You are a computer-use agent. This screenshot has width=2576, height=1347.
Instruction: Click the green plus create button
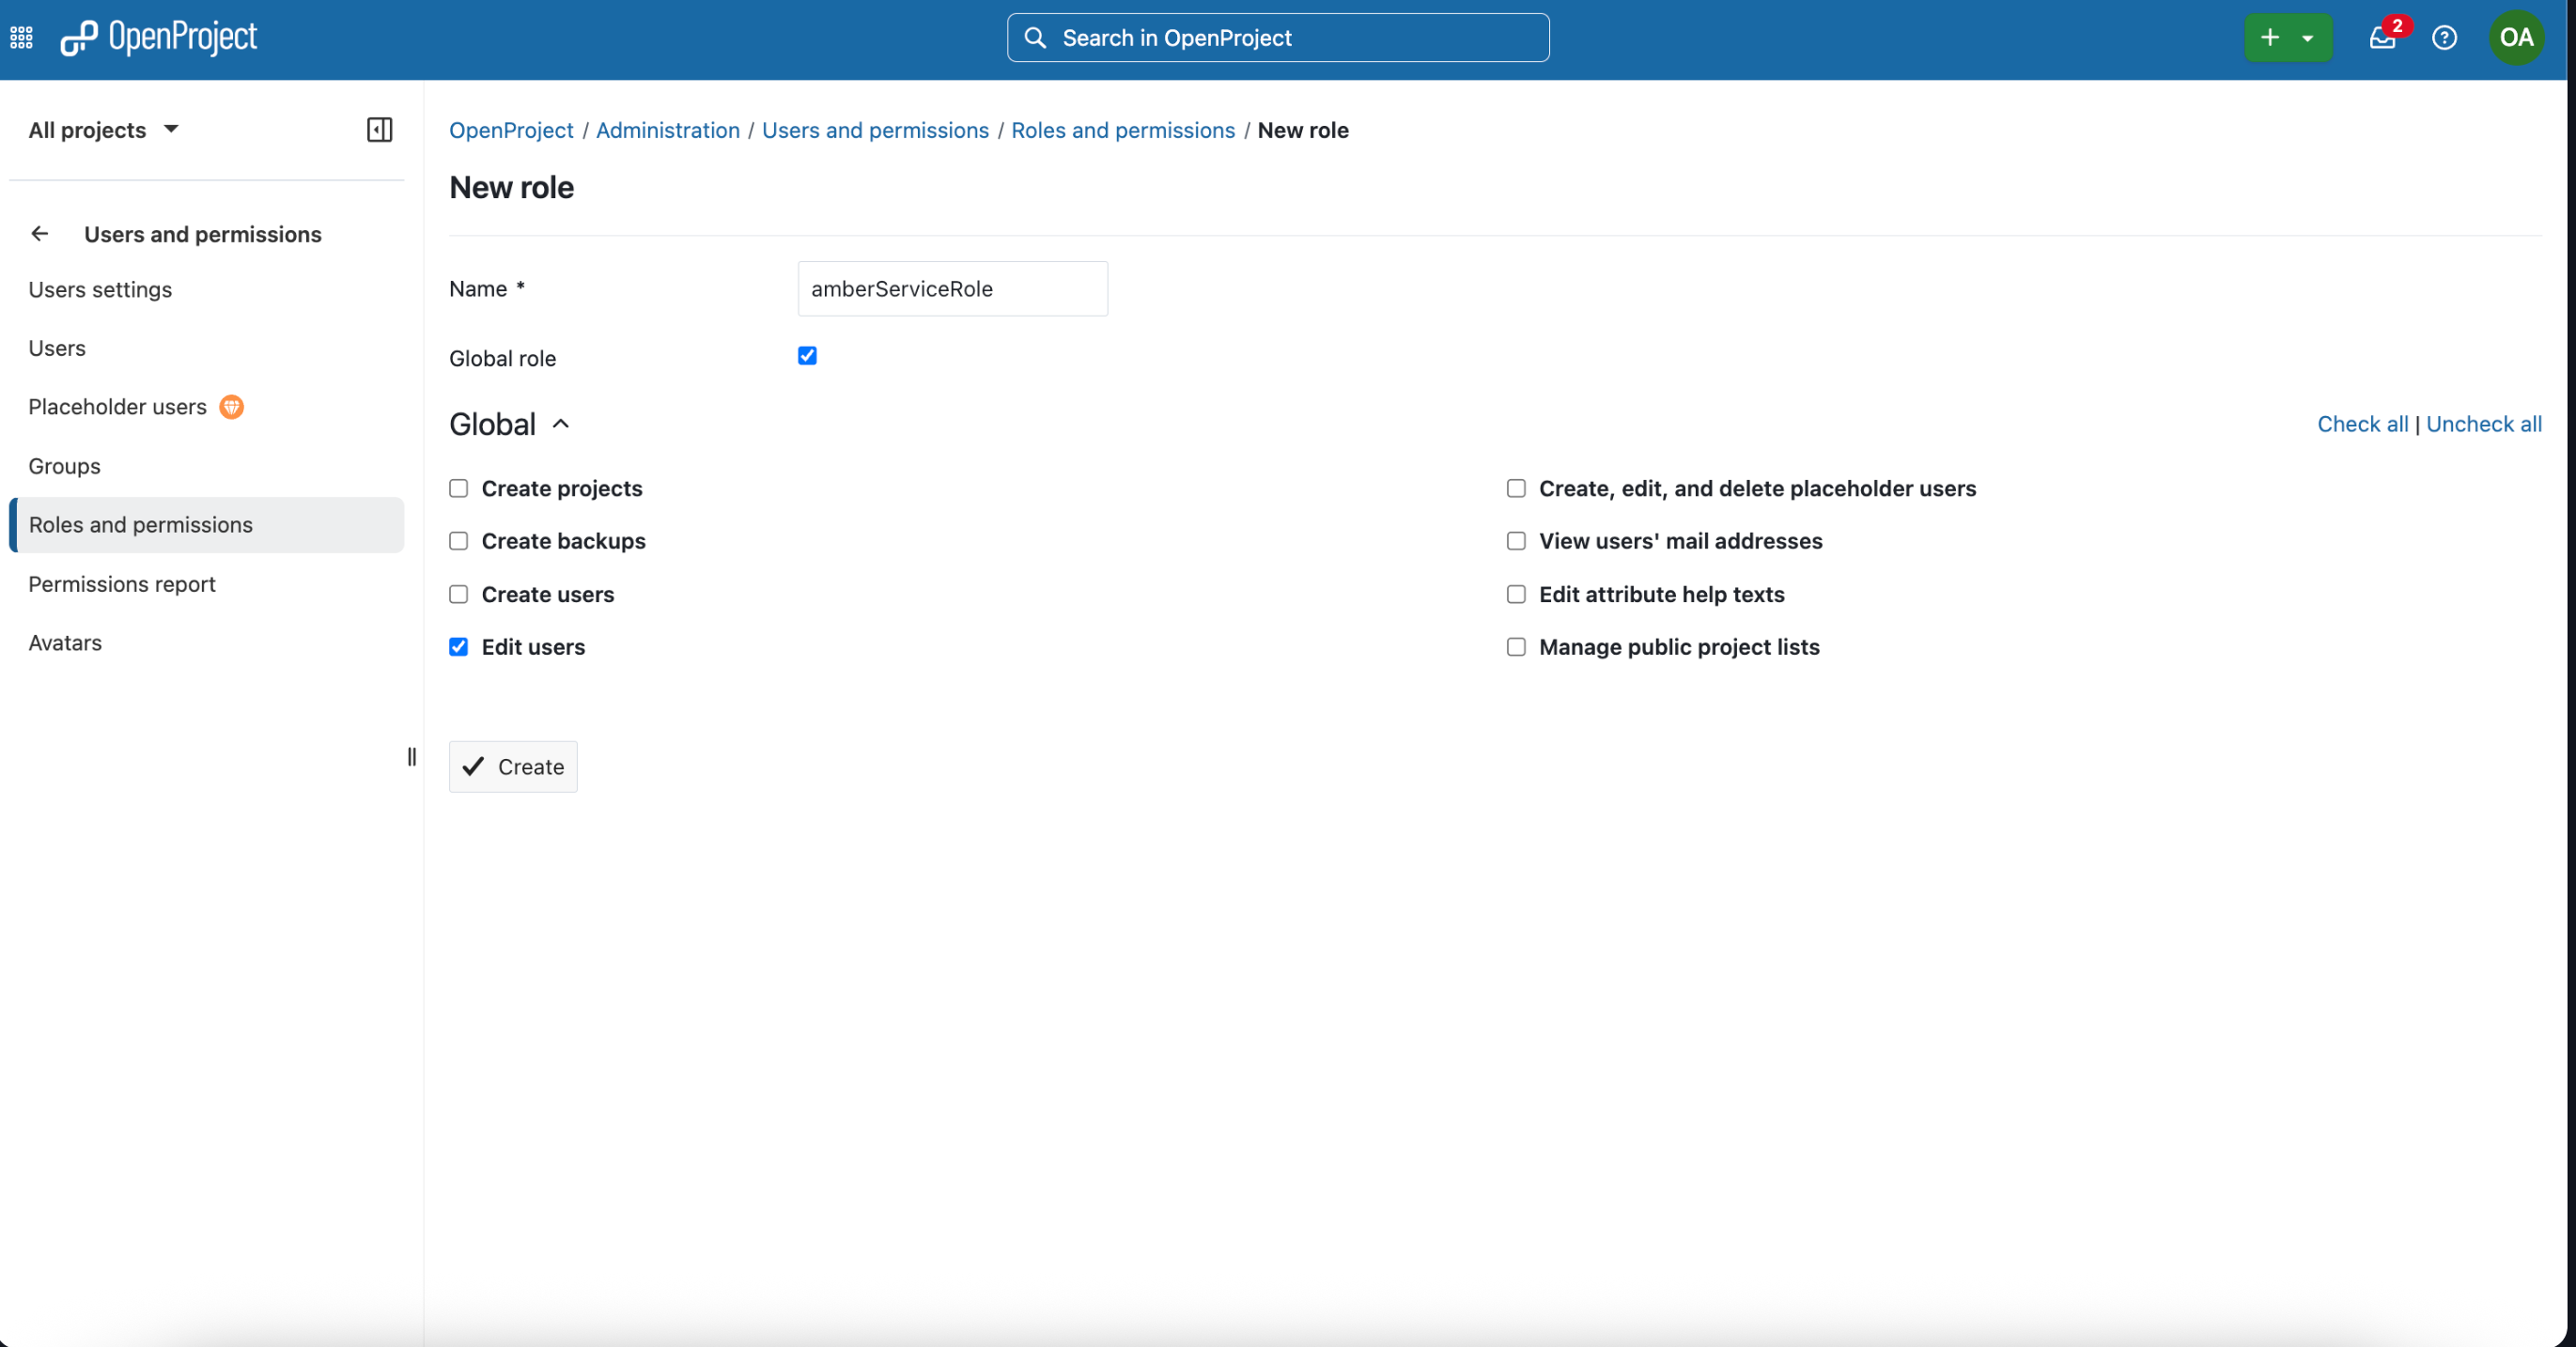pyautogui.click(x=2270, y=38)
